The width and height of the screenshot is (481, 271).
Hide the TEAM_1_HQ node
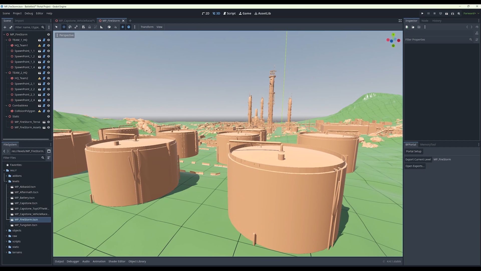coord(49,40)
